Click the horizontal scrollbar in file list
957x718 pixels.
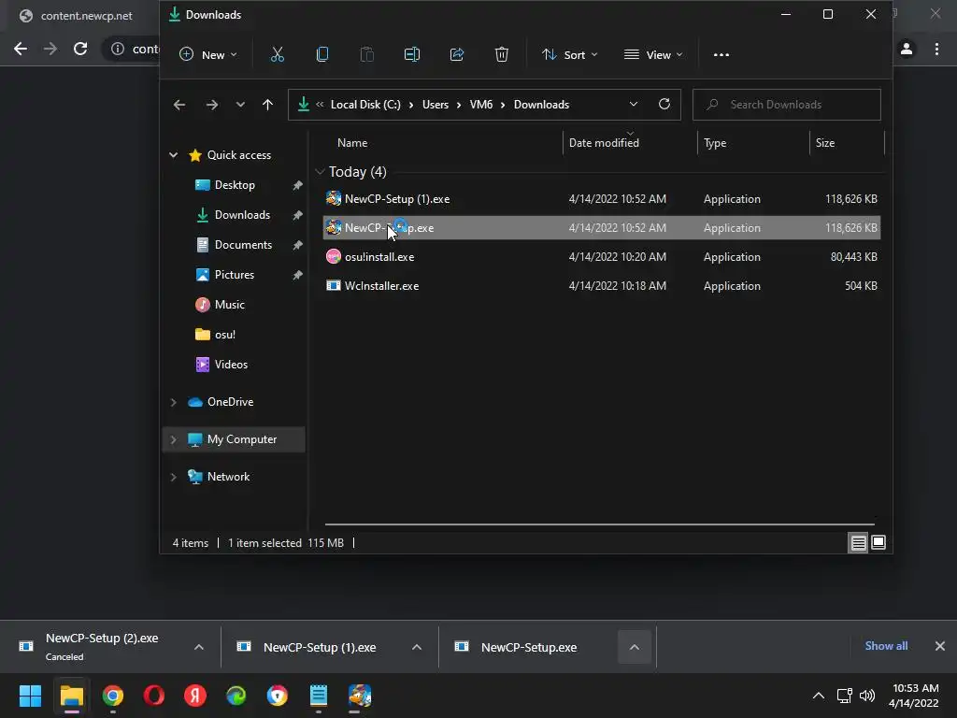599,524
